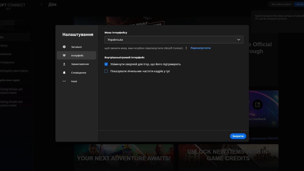
Task: Enable the in-game FPS counter checkbox
Action: 106,71
